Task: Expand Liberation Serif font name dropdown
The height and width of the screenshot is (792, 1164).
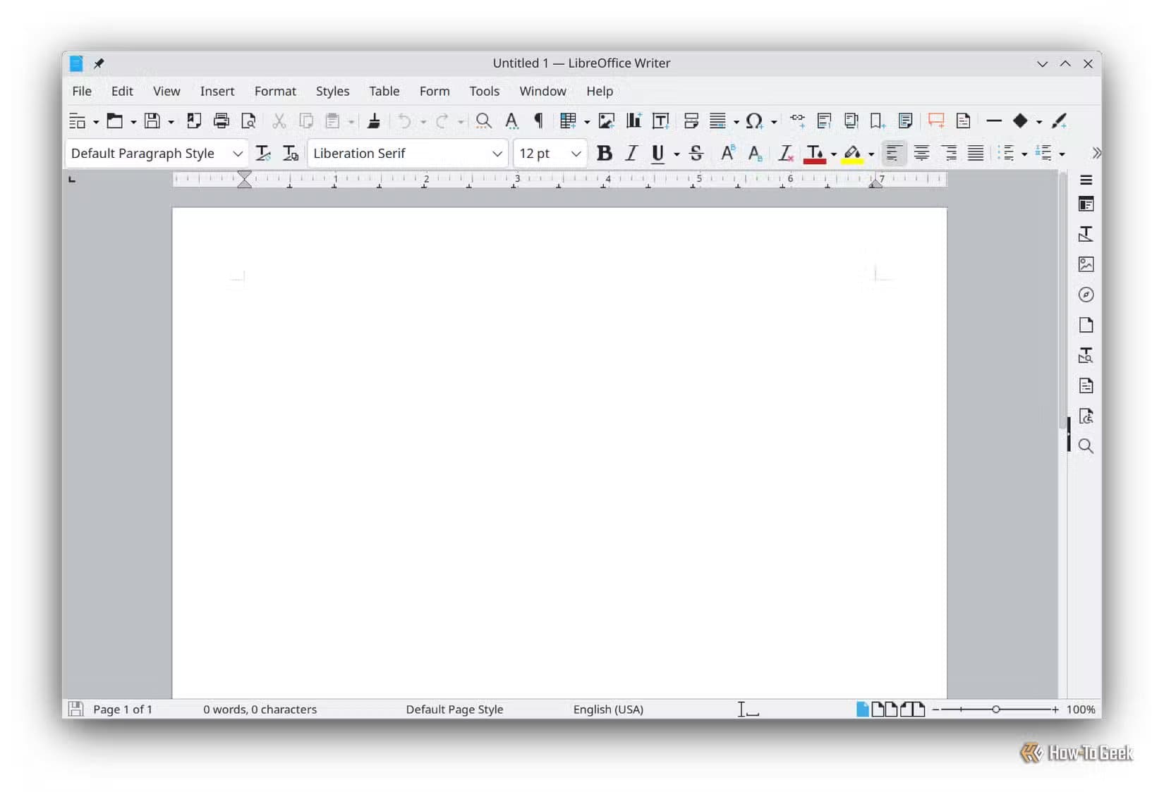Action: (497, 154)
